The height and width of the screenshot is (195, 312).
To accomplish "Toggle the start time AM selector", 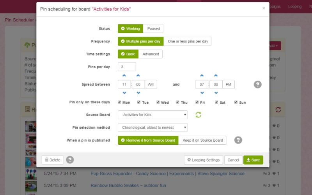I will click(151, 84).
